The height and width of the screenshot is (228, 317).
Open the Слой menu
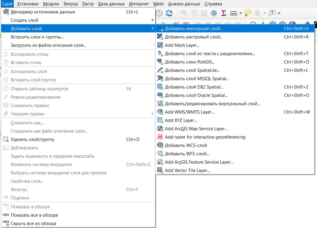point(7,4)
